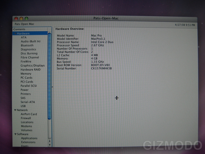Select the Software category row
The width and height of the screenshot is (205, 154).
point(30,134)
